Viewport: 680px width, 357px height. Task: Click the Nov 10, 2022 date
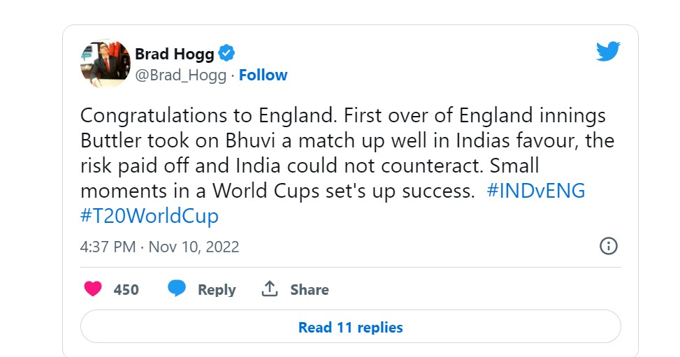pyautogui.click(x=194, y=247)
